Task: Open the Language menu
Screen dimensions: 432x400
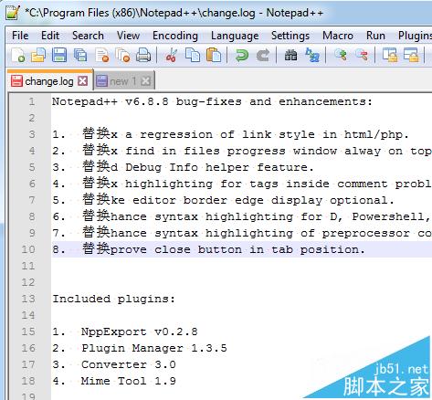Action: click(x=235, y=36)
